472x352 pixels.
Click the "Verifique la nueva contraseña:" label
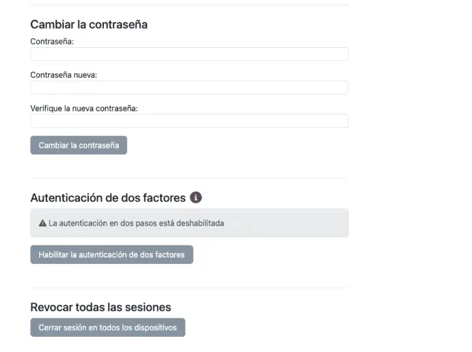coord(84,108)
